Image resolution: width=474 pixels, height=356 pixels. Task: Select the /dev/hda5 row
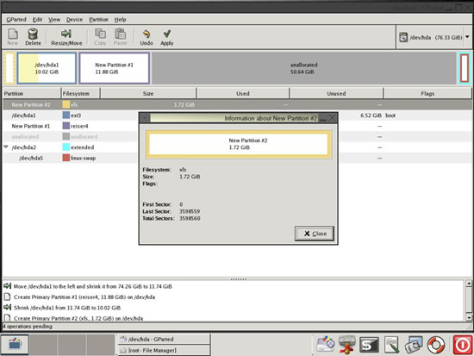[x=237, y=158]
